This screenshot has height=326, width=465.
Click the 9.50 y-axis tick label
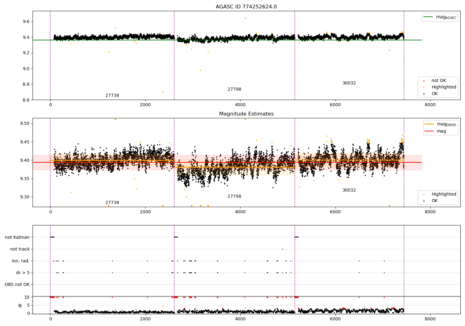[x=25, y=123]
